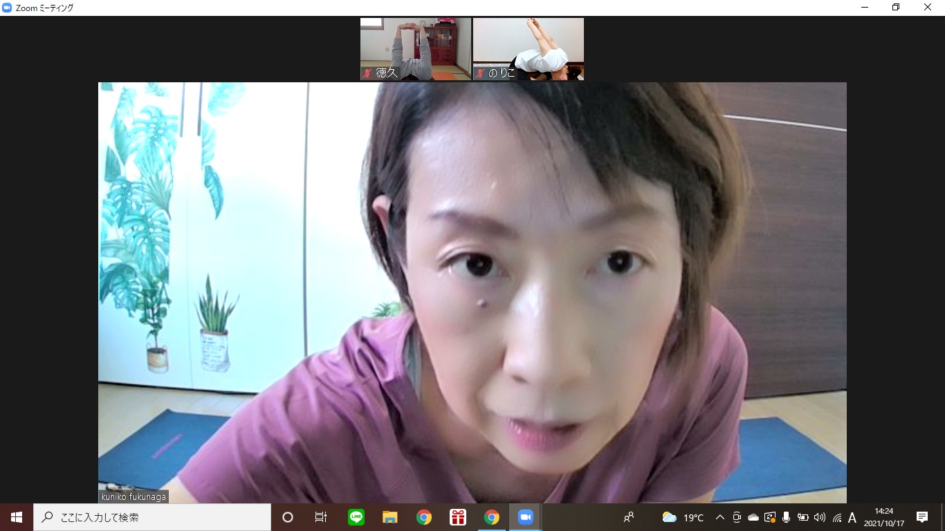Show hidden system tray icons
945x531 pixels.
click(720, 517)
